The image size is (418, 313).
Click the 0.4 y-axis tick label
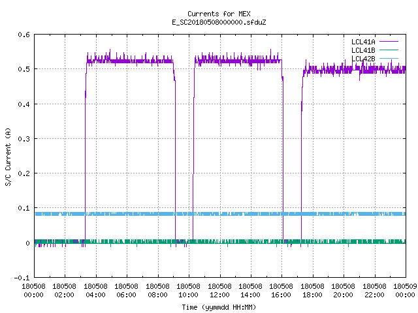click(24, 104)
